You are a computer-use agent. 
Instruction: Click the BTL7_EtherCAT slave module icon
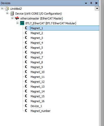pyautogui.click(x=22, y=23)
